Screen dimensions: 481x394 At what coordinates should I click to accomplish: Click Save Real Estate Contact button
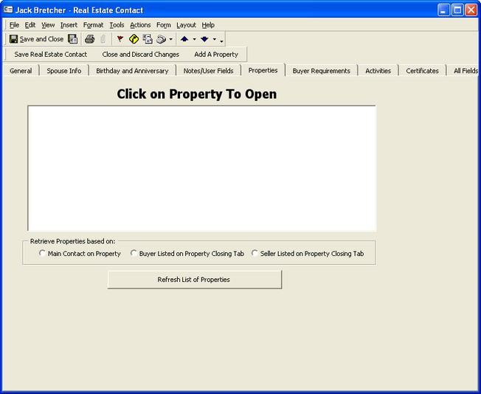pos(51,55)
